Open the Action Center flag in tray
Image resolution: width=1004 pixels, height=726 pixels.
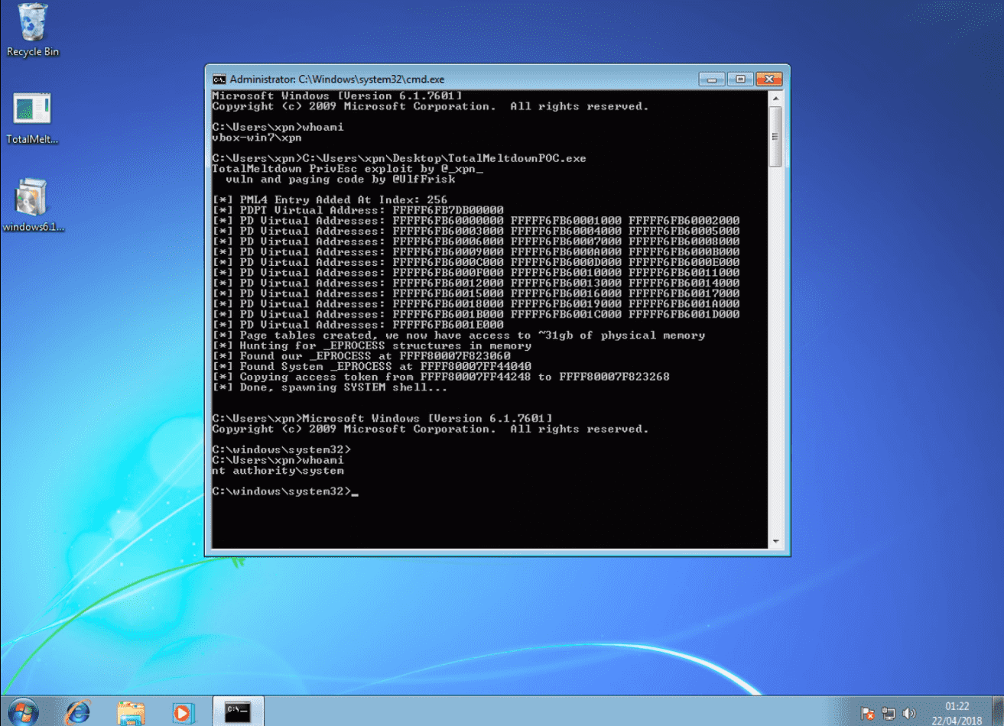(867, 714)
